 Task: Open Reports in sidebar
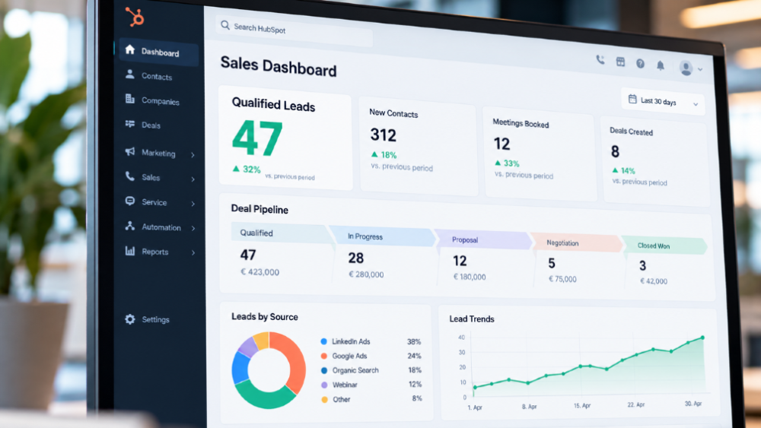[x=154, y=252]
